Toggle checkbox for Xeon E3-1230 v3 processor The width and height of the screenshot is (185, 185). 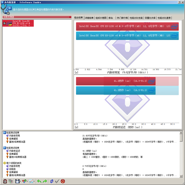click(4, 23)
